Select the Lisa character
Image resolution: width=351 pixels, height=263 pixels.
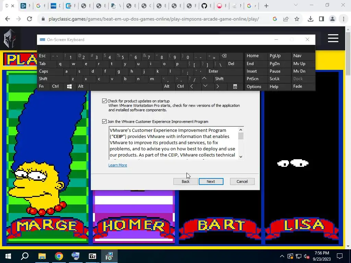point(302,158)
